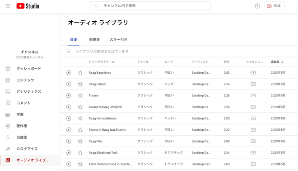This screenshot has width=298, height=171.
Task: Click ドラマチック mood in Raag Bilaskhani Todi row
Action: [174, 152]
